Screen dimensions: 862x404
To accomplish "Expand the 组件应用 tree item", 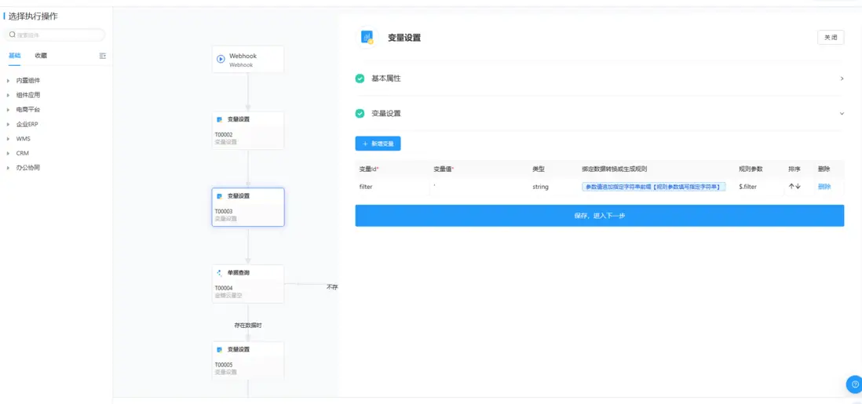I will [9, 95].
